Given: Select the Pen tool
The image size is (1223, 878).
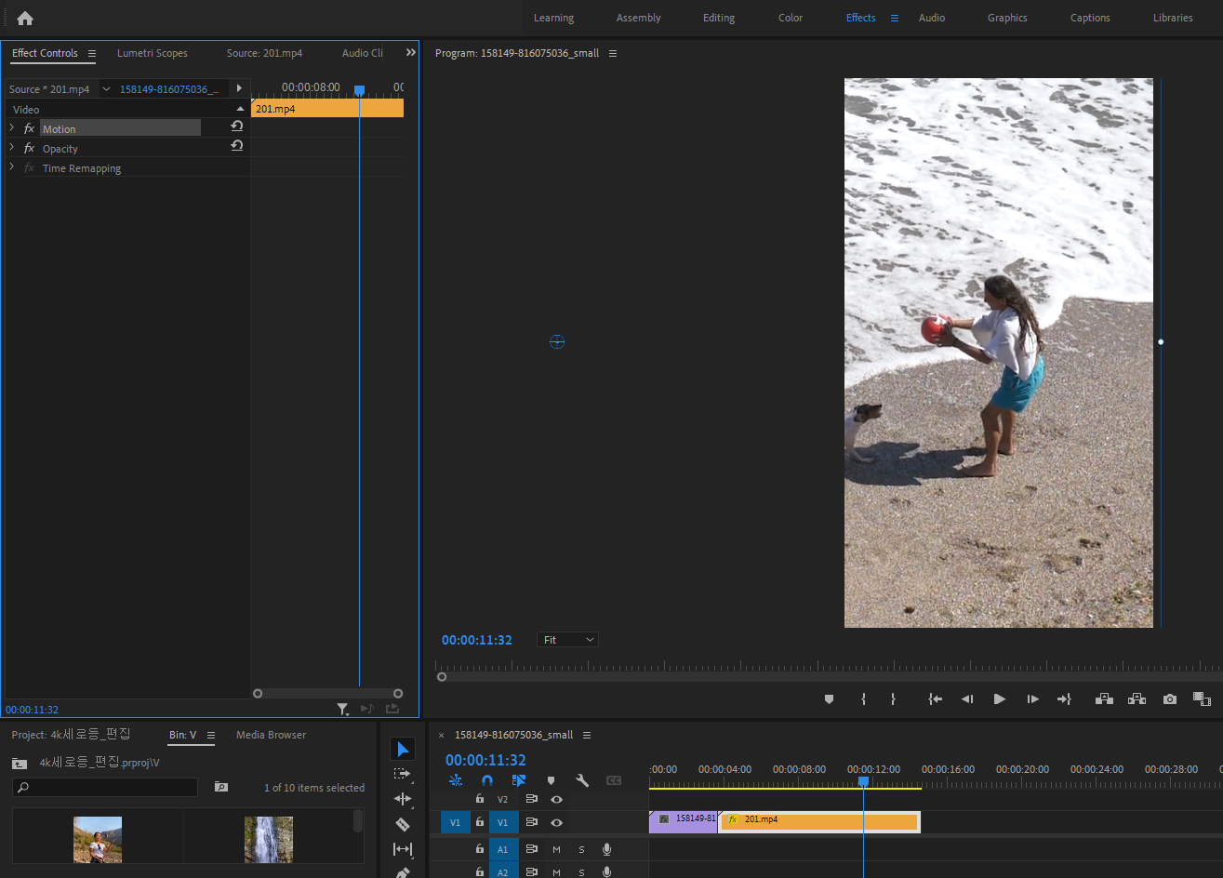Looking at the screenshot, I should [x=403, y=872].
